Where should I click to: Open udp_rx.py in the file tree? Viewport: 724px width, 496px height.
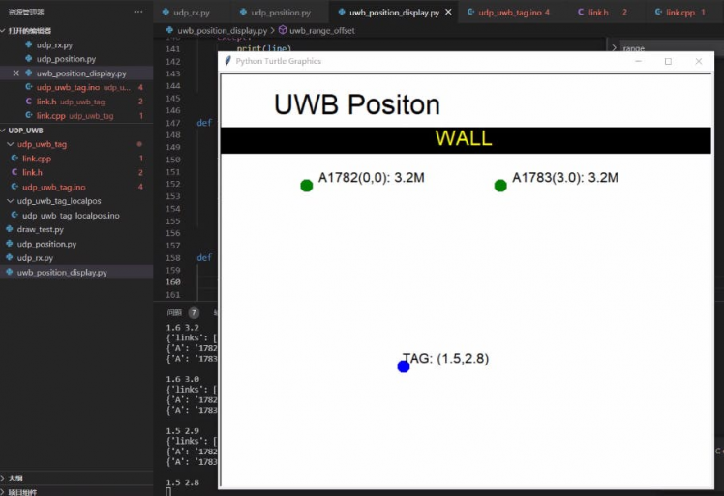click(x=35, y=258)
